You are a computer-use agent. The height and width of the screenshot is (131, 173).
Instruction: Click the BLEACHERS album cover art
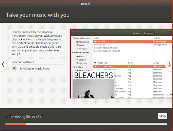pyautogui.click(x=94, y=85)
